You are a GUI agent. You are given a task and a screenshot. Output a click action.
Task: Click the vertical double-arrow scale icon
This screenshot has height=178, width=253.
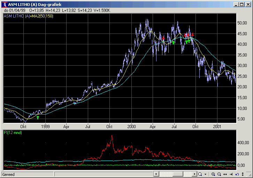[x=243, y=174]
